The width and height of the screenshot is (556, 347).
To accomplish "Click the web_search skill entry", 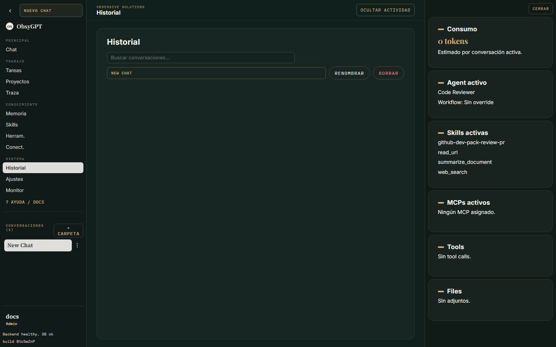I will pyautogui.click(x=453, y=172).
